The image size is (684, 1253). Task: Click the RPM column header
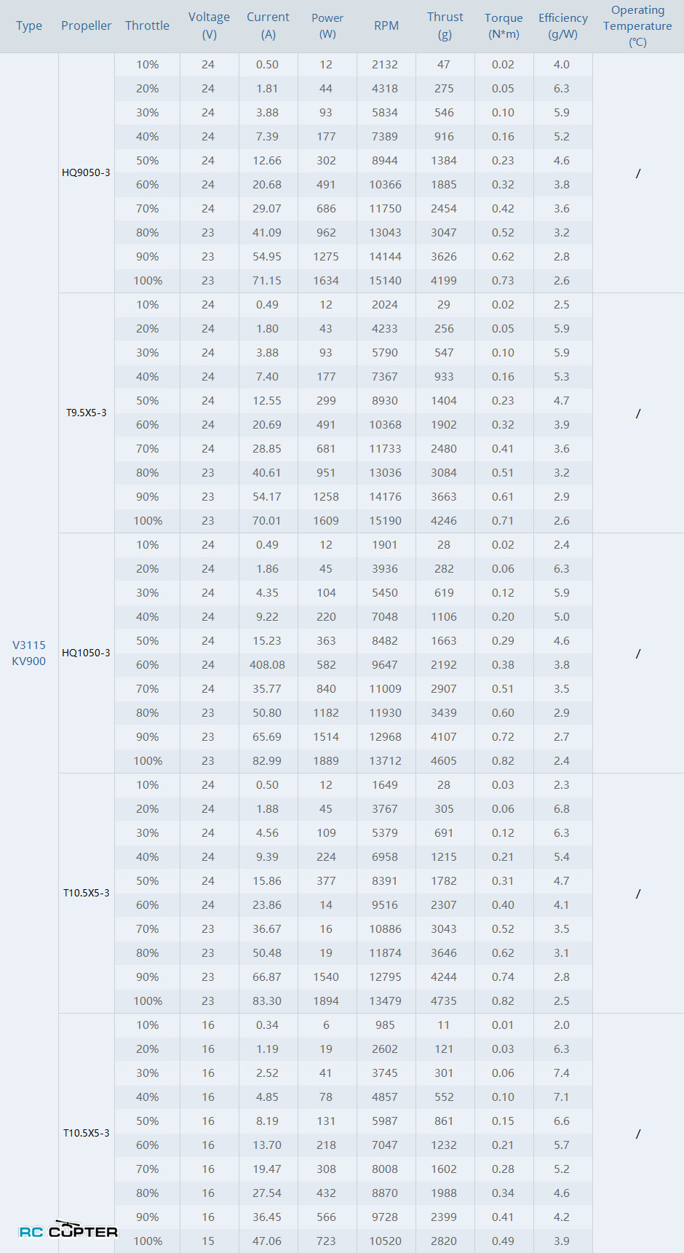386,26
